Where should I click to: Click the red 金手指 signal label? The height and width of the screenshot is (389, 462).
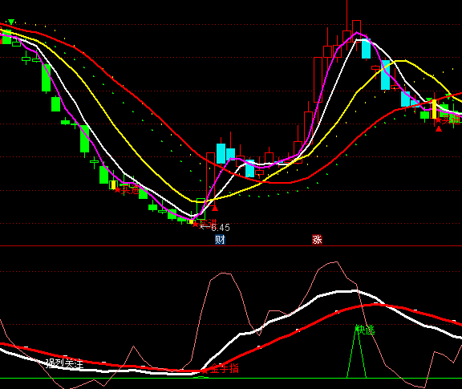225,368
